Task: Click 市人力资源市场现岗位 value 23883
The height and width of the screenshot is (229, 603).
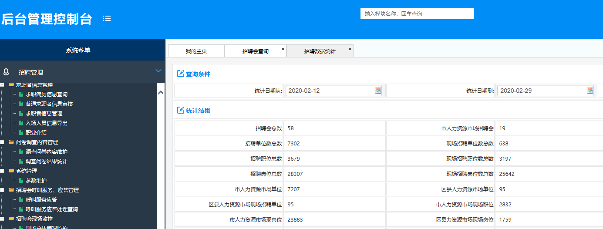Action: [295, 220]
